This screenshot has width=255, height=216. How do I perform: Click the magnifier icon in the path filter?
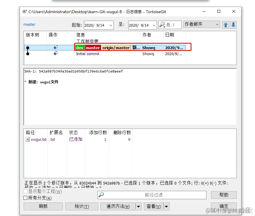click(x=101, y=194)
